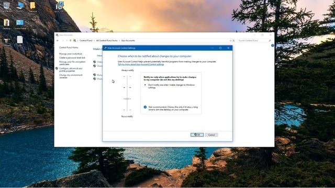This screenshot has width=335, height=188.
Task: Open the Recycle Bin desktop icon
Action: 6,6
